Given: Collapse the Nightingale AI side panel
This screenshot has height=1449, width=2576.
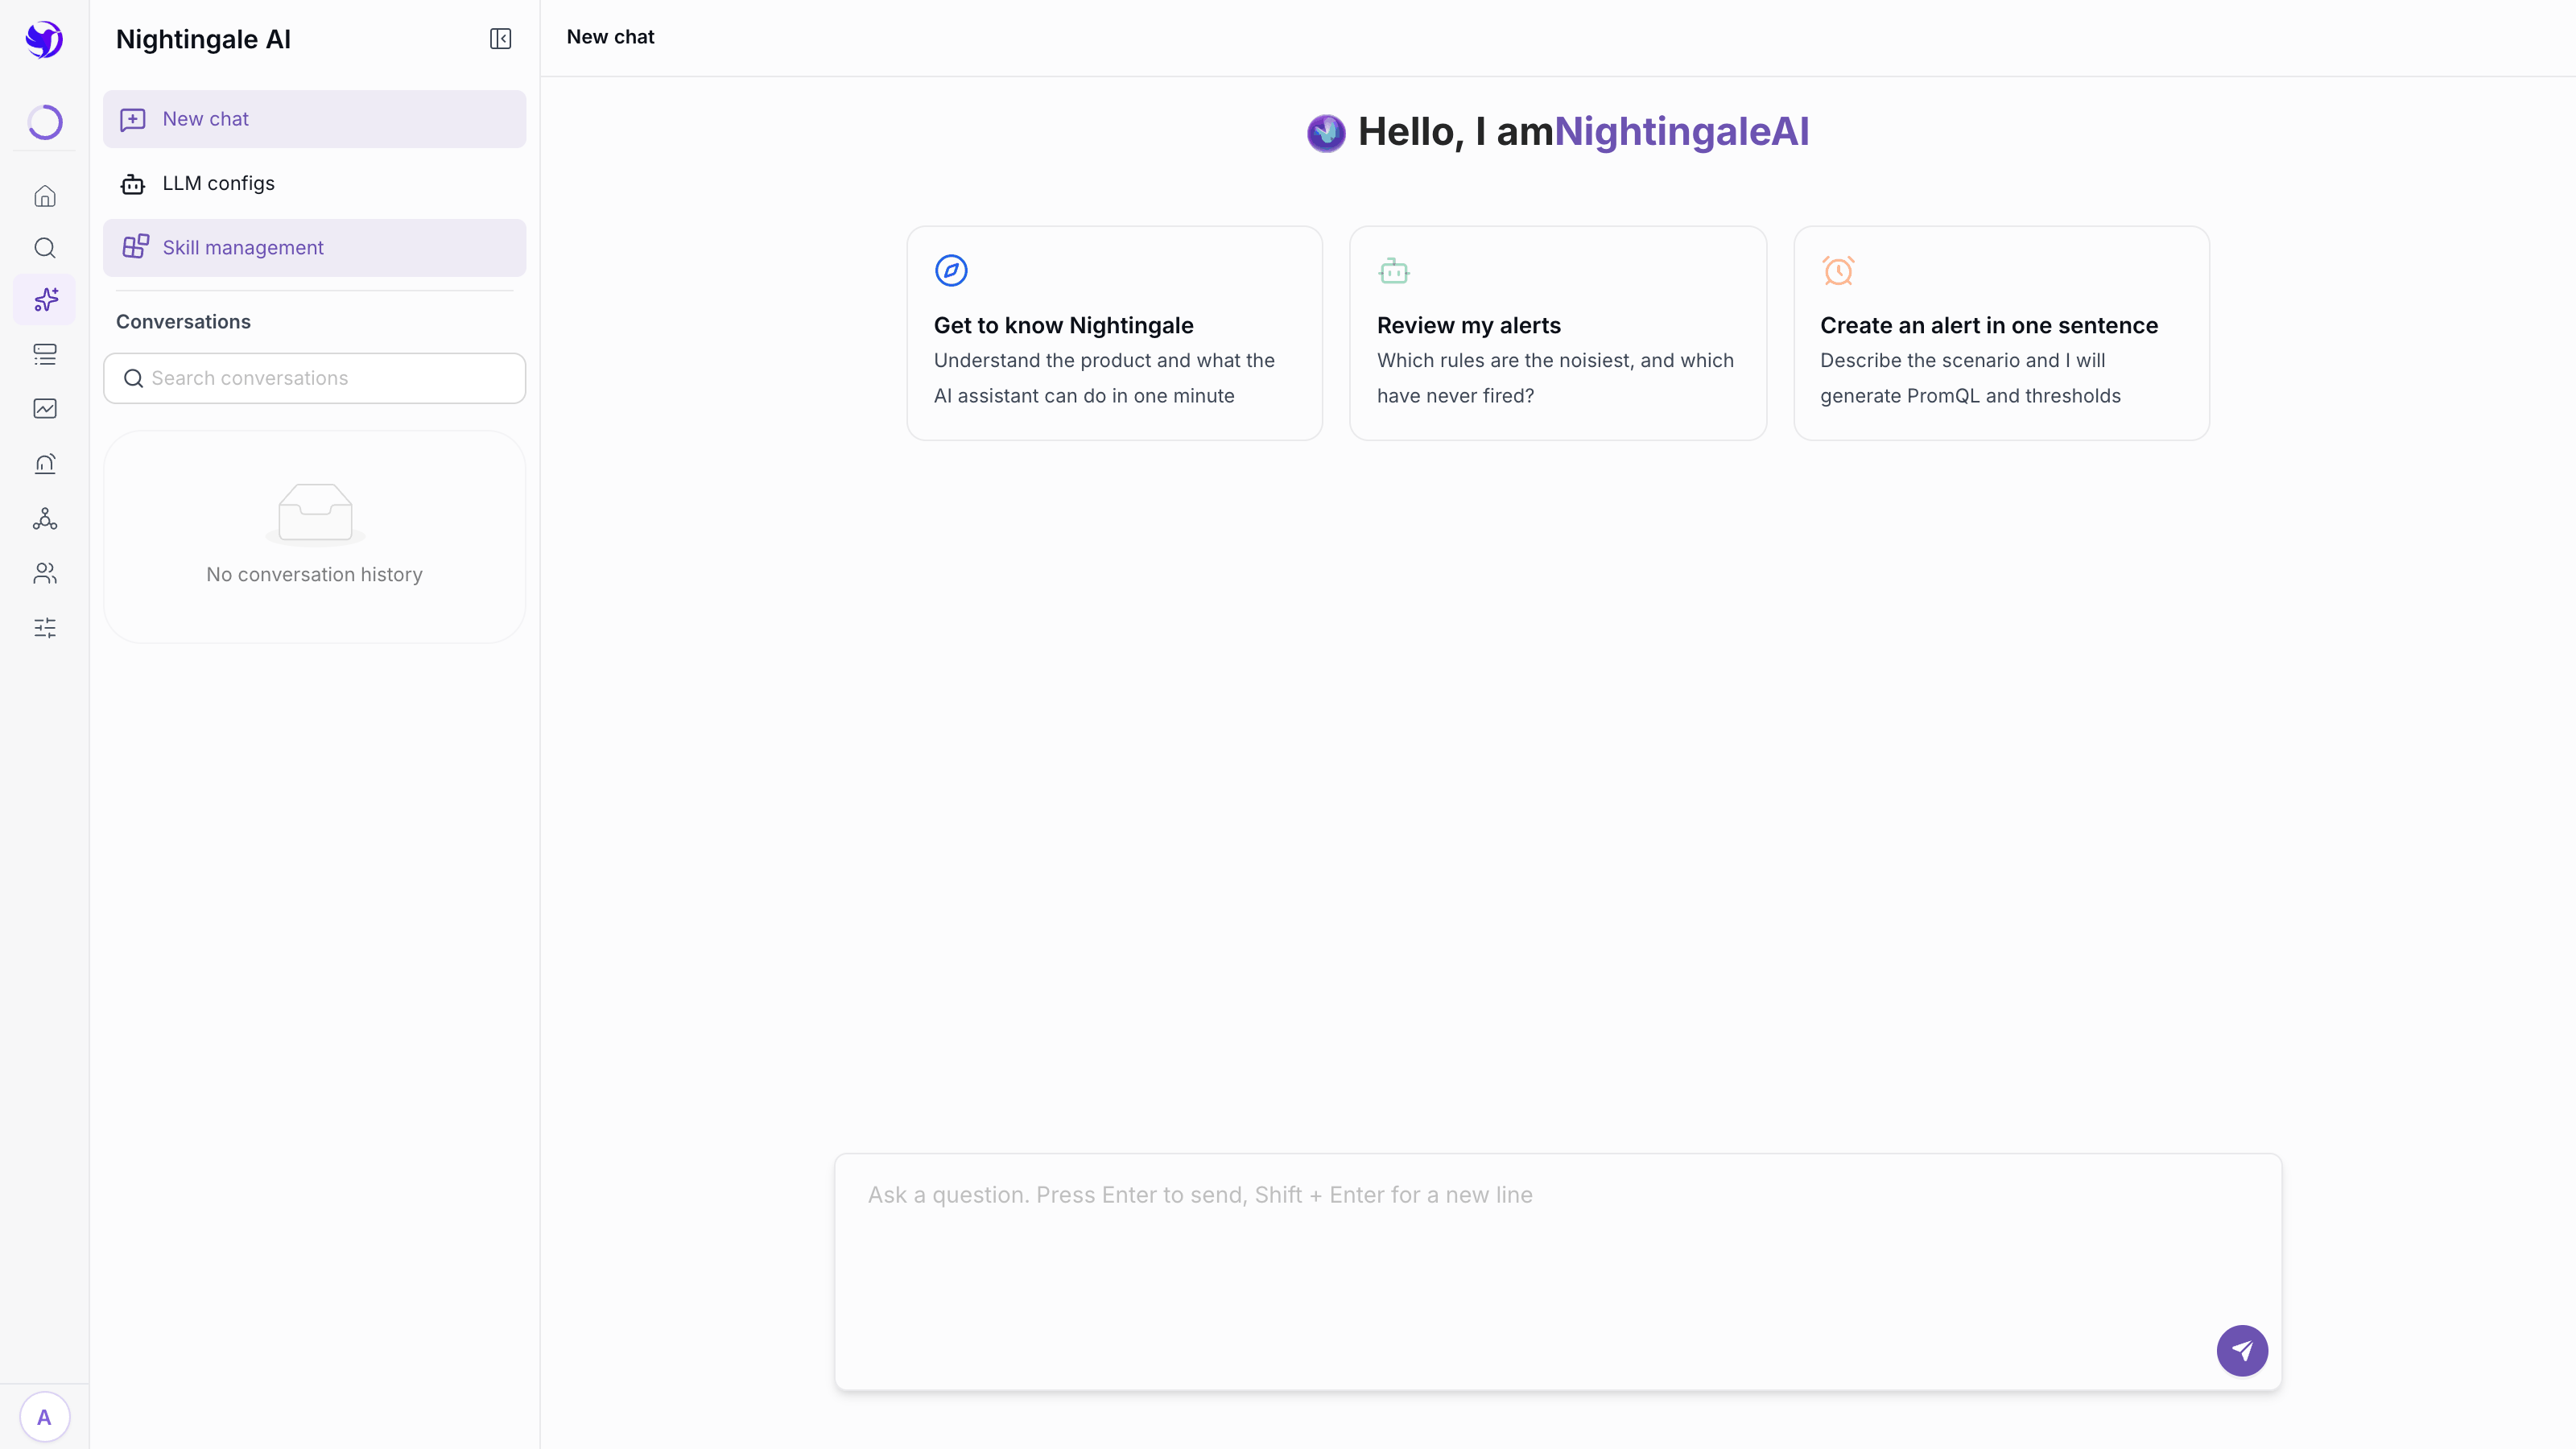Looking at the screenshot, I should pos(500,39).
